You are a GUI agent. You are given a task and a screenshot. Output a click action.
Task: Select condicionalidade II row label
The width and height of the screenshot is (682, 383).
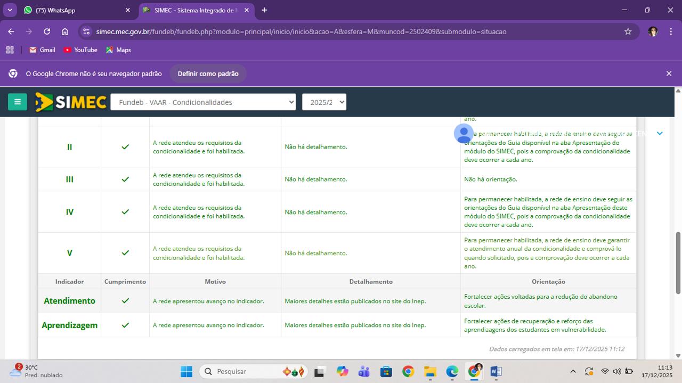[x=69, y=146]
